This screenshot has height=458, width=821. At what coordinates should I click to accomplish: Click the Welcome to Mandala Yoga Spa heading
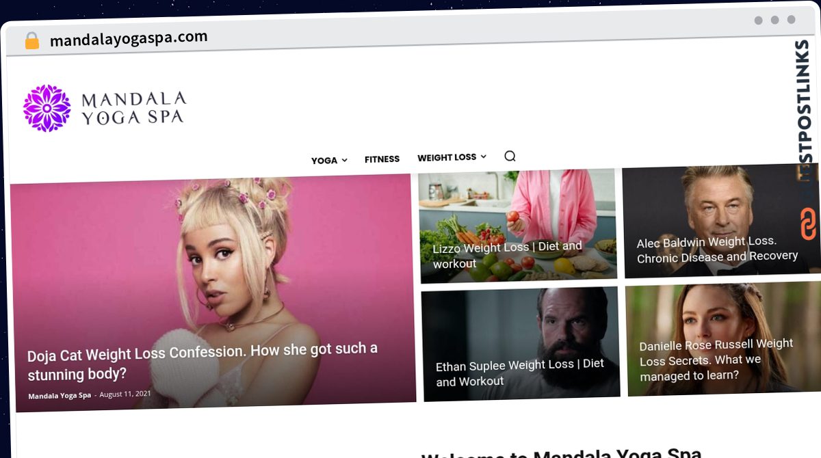point(561,454)
